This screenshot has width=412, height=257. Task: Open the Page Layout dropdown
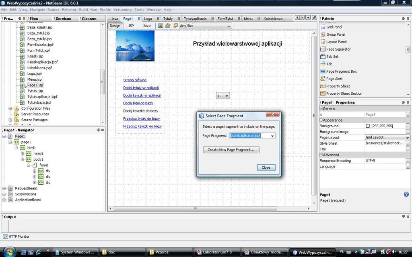pos(408,137)
